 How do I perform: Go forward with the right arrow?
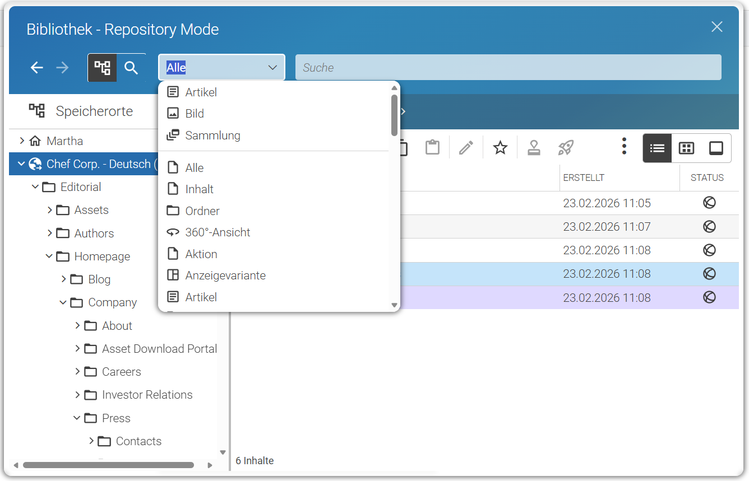tap(62, 68)
